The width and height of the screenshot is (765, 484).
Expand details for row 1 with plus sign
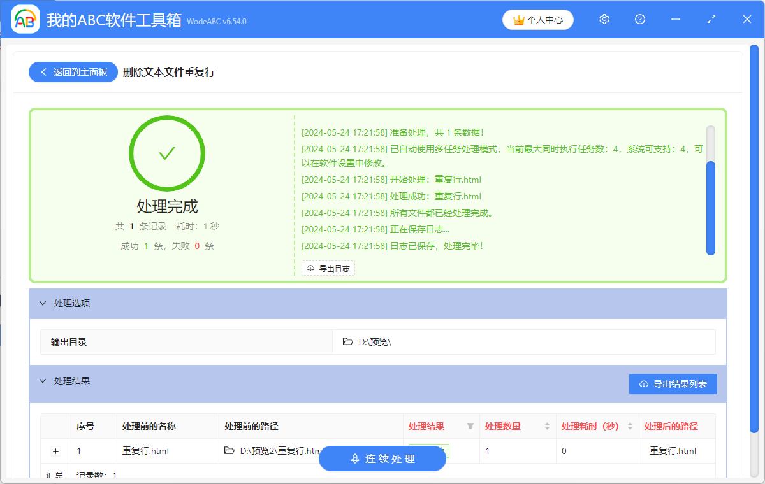pos(55,450)
